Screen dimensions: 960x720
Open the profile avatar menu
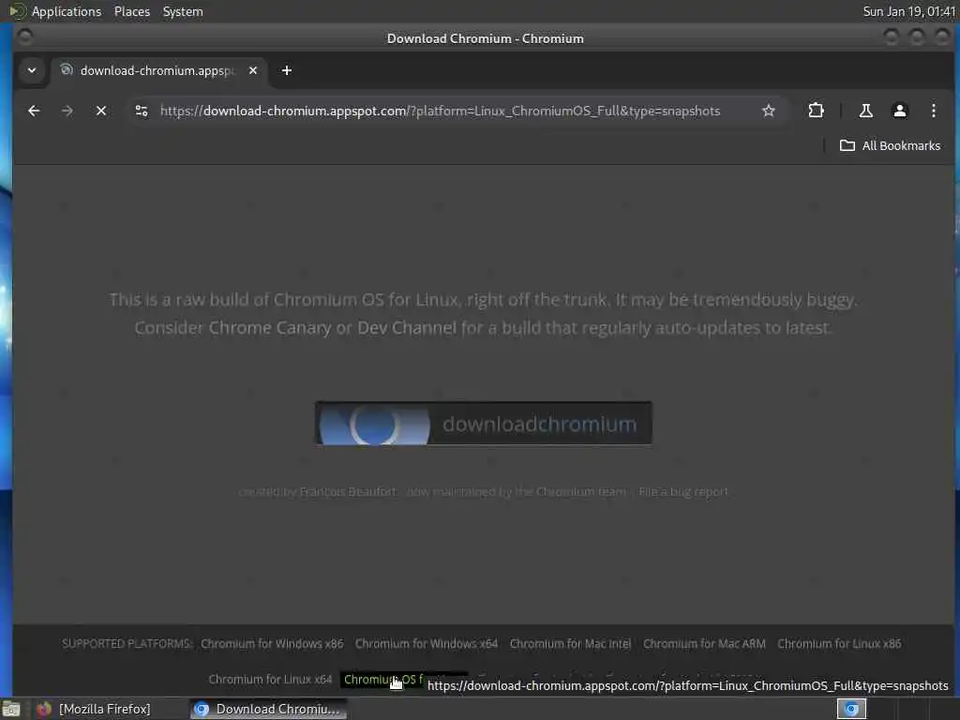(x=899, y=111)
